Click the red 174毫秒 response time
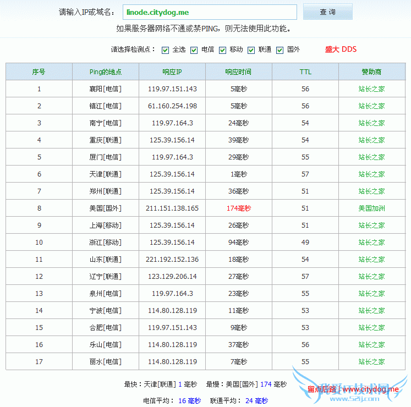Image resolution: width=411 pixels, height=407 pixels. [239, 208]
